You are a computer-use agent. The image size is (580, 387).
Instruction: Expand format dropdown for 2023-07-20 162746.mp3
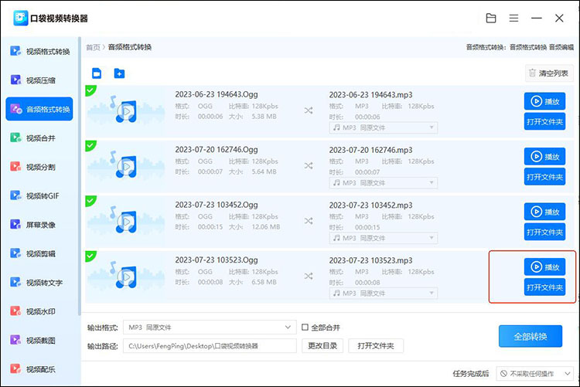click(384, 182)
